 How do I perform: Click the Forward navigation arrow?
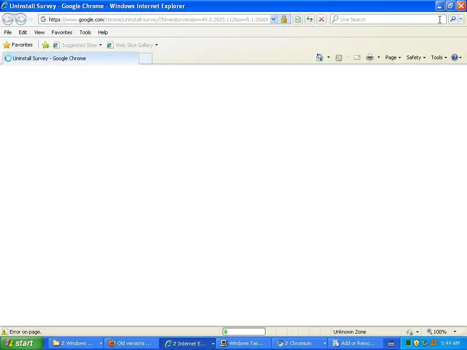[21, 19]
